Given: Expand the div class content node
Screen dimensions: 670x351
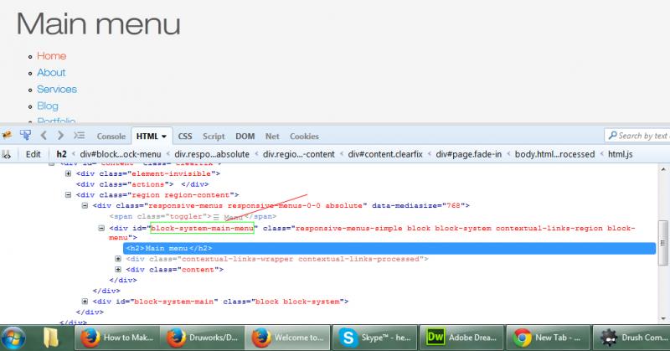Looking at the screenshot, I should point(118,270).
